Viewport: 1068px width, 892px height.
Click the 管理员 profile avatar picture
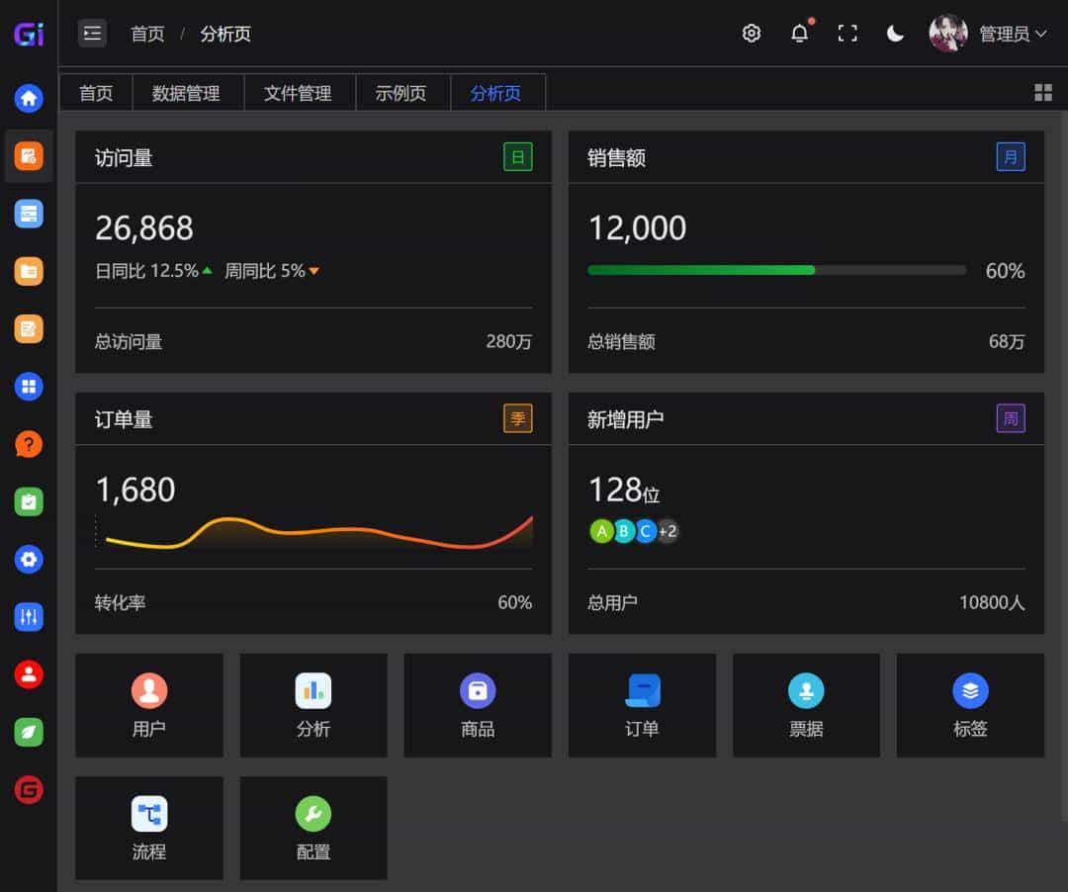point(948,33)
